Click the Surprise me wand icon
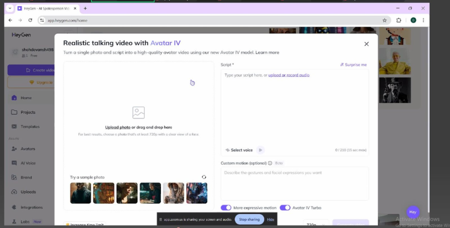Screen dimensions: 450x228 (342, 65)
